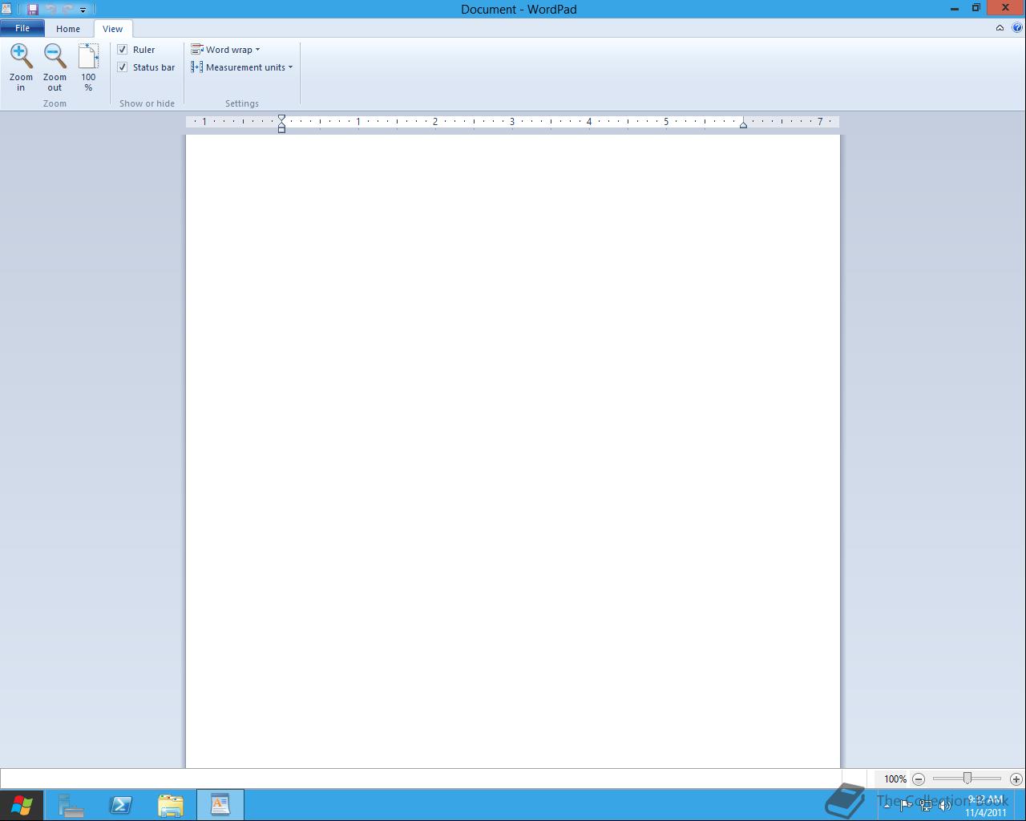Screen dimensions: 1026x821
Task: Open Server Manager from the taskbar
Action: coord(71,805)
